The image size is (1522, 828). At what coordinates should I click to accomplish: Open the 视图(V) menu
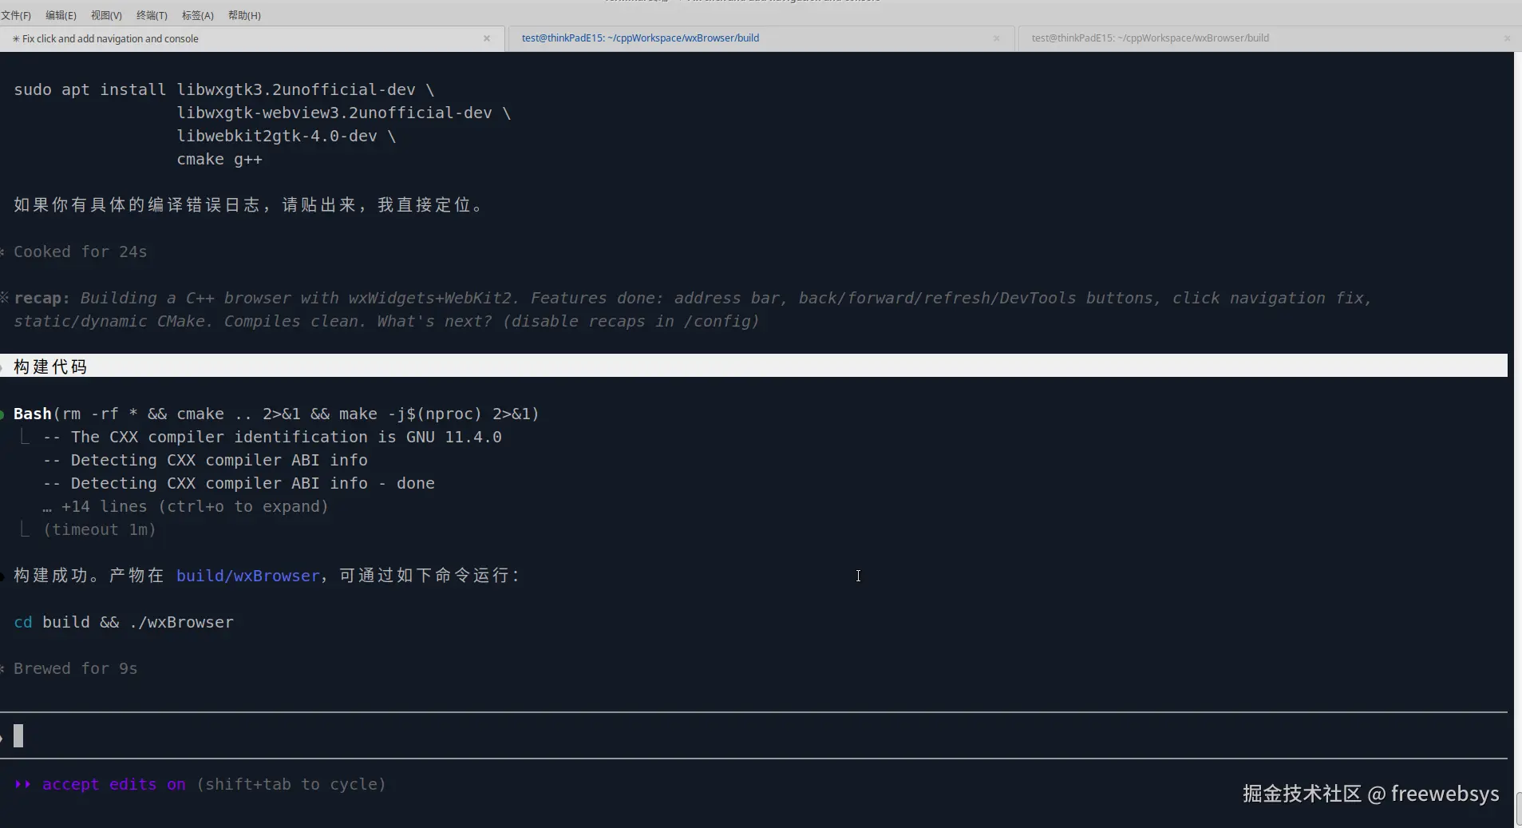coord(106,15)
